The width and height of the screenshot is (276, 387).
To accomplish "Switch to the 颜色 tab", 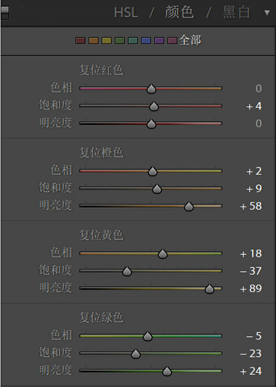I will coord(179,12).
